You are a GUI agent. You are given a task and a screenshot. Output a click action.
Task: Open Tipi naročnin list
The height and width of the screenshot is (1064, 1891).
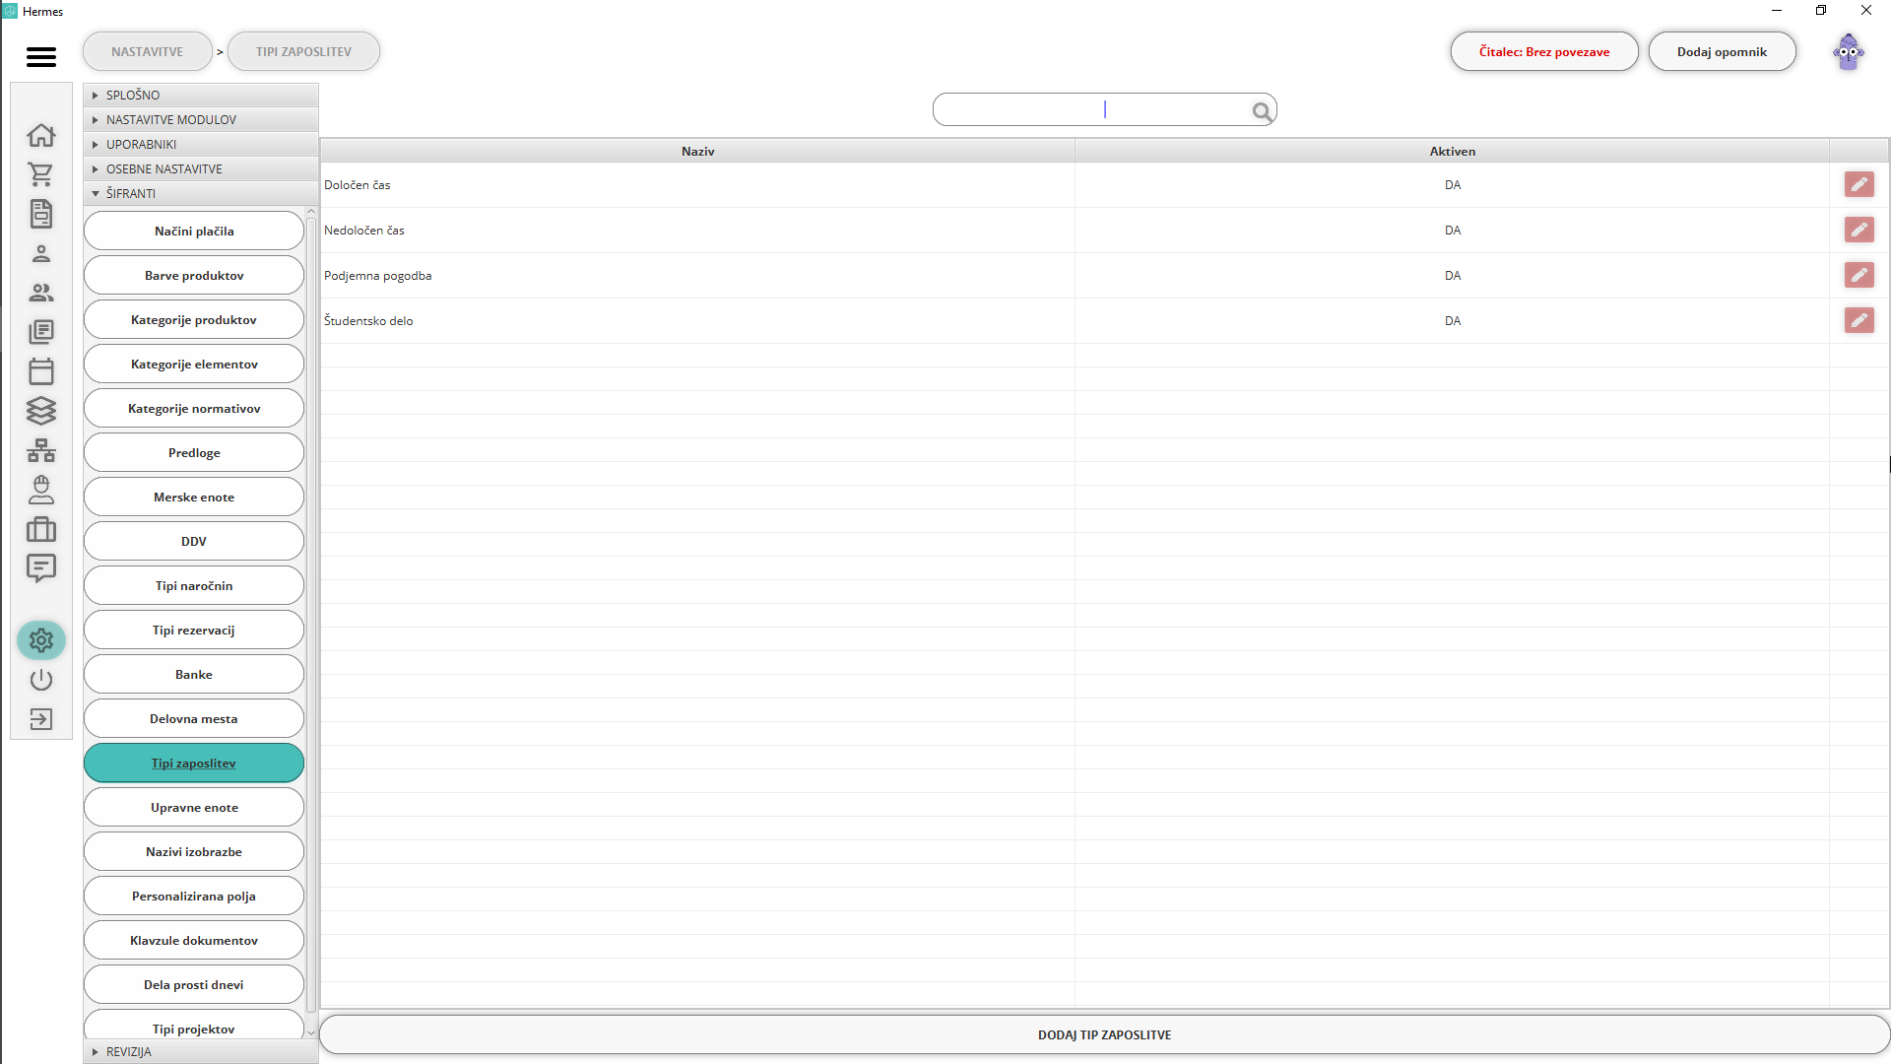194,585
